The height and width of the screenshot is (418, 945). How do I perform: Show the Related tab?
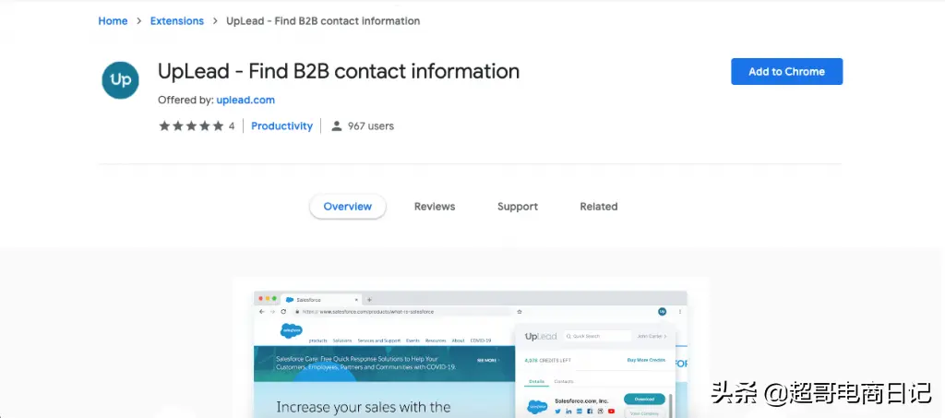tap(598, 207)
